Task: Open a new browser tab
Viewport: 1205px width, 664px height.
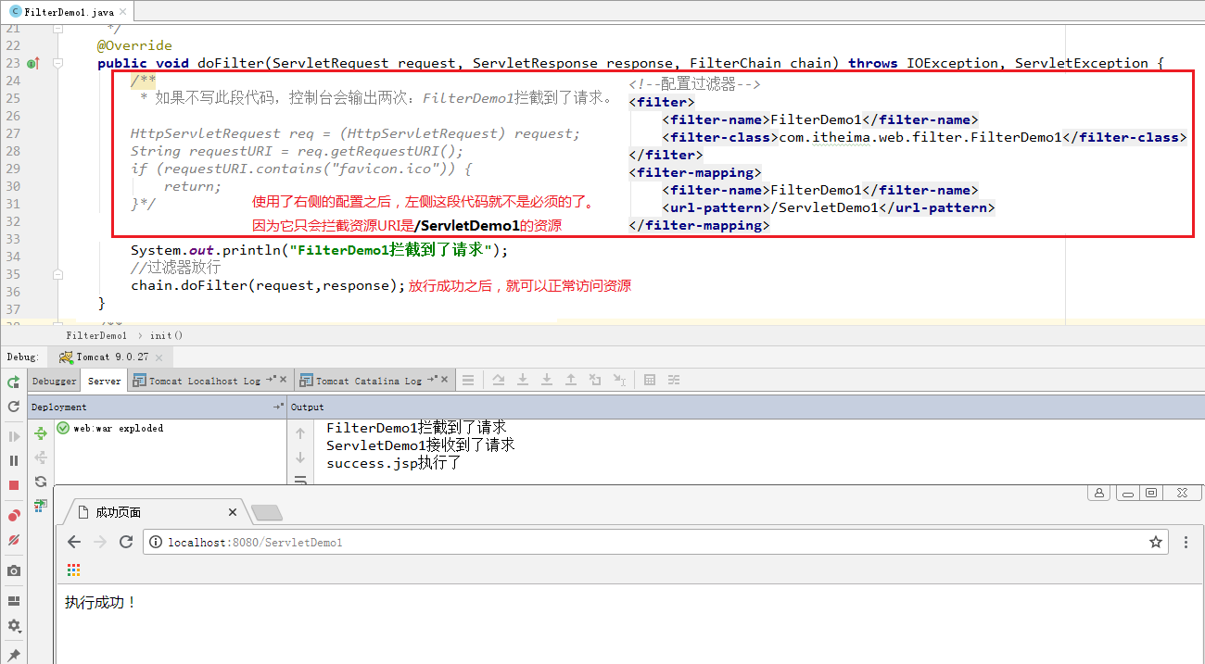Action: tap(267, 512)
